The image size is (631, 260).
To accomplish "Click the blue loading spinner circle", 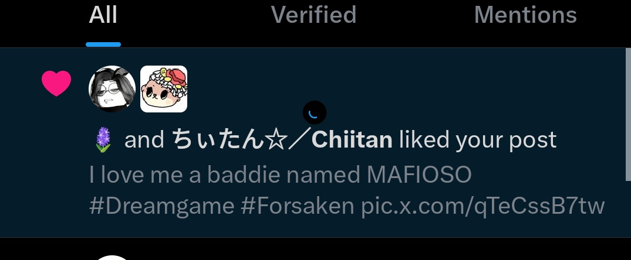I will click(314, 113).
